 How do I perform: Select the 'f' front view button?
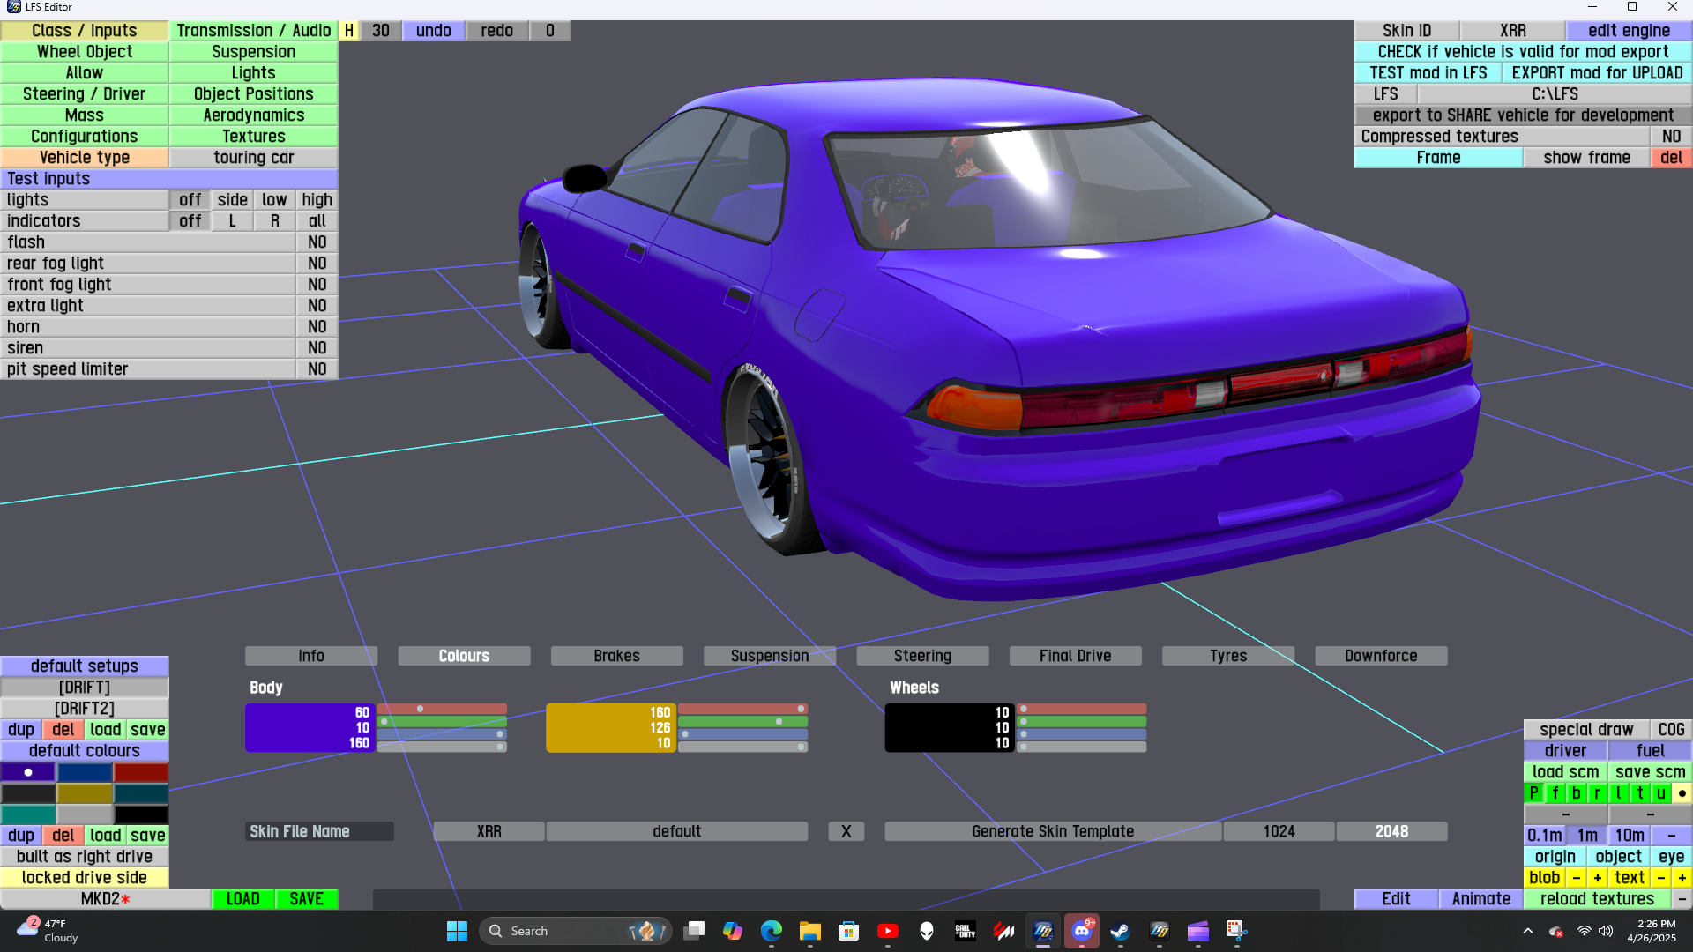(1555, 793)
